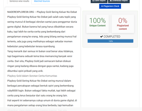Select the 0% Plagiarized content card
142x111 pixels.
(123, 24)
